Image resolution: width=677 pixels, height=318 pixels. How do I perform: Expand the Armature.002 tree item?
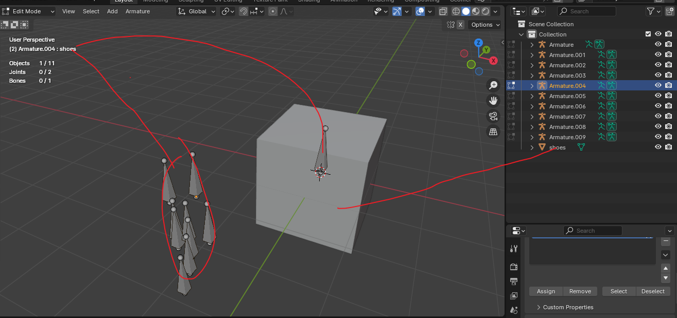(532, 65)
